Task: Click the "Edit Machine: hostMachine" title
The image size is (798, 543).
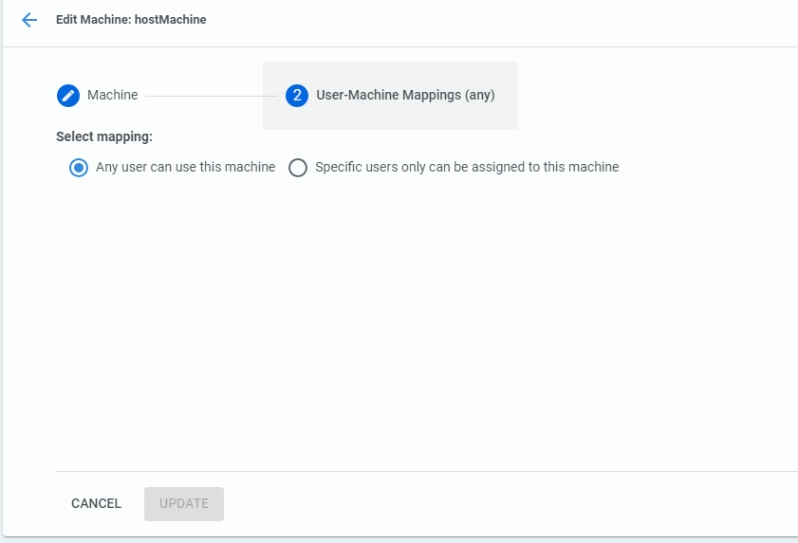Action: (131, 20)
